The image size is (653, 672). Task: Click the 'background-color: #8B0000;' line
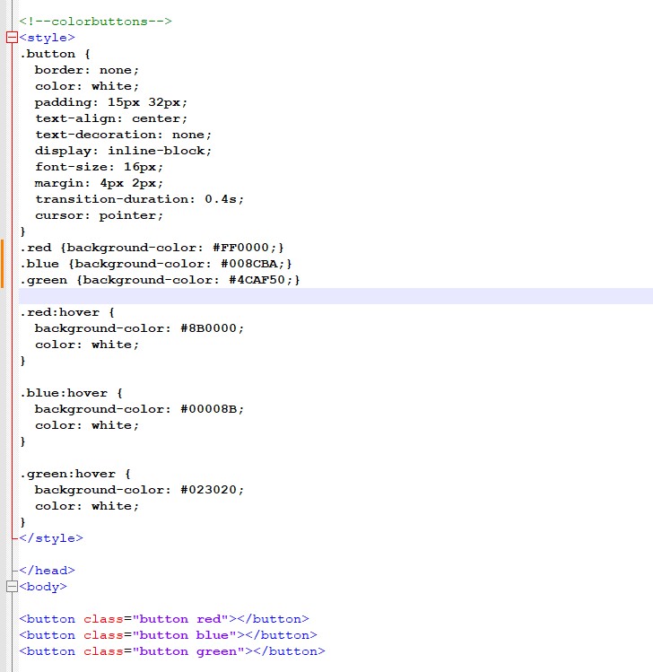139,328
